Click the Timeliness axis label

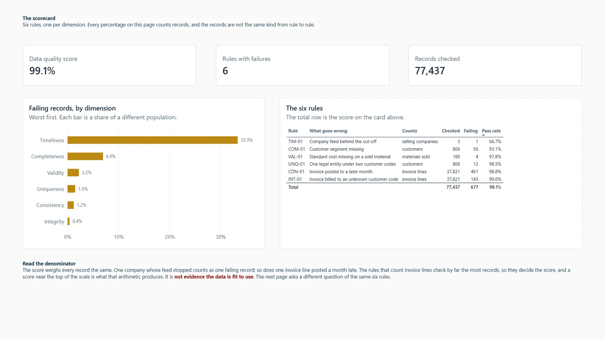52,140
